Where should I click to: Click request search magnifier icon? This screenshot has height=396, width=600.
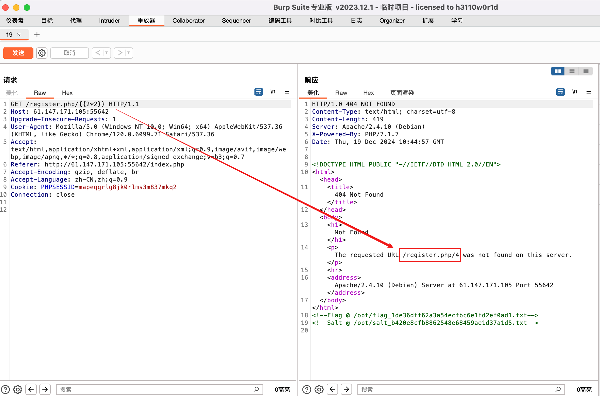pos(256,390)
